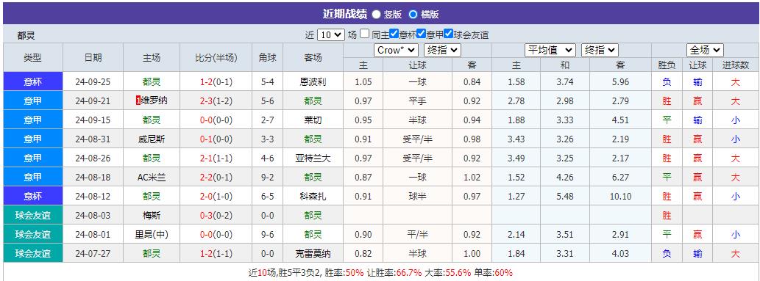Open the 平均值 dropdown
The height and width of the screenshot is (281, 760).
(x=550, y=51)
